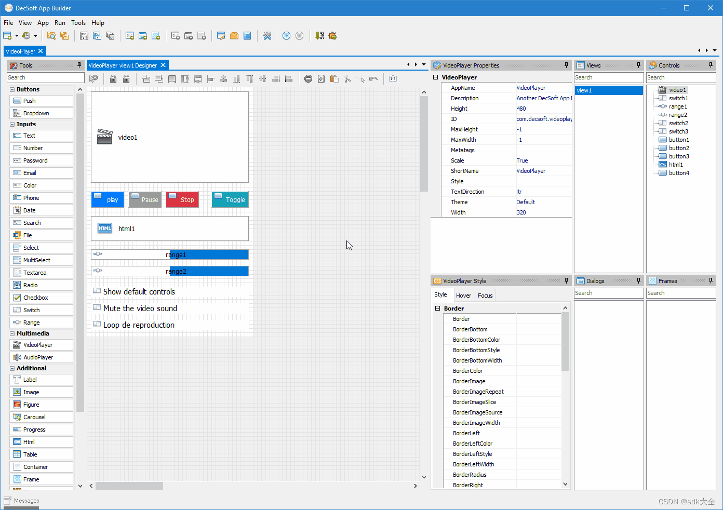Collapse the Multimedia tools group
The image size is (723, 510).
tap(12, 333)
